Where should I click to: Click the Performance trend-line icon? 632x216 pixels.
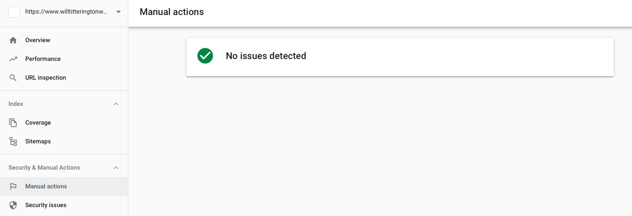[13, 59]
